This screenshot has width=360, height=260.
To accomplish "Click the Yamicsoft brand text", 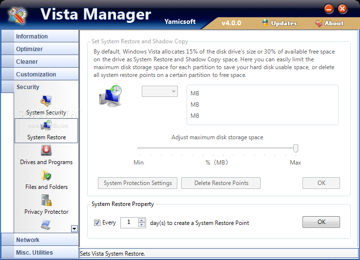I will [180, 21].
